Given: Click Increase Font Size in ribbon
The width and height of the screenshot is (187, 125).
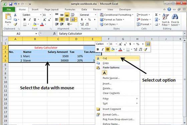Looking at the screenshot, I should pos(44,20).
